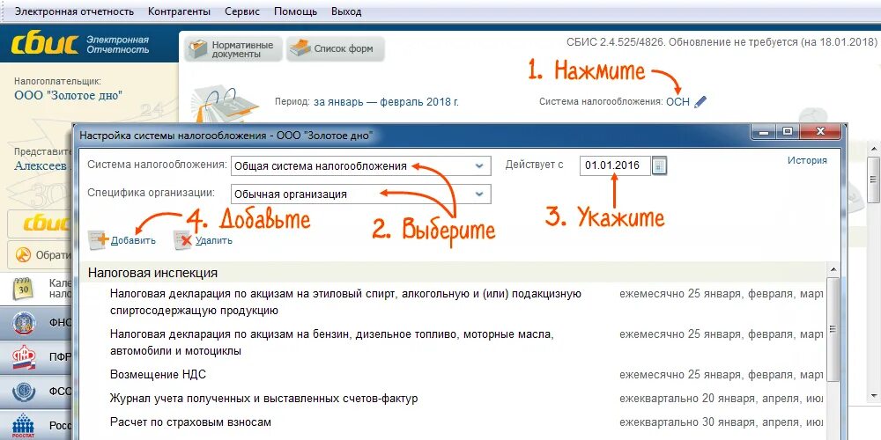Open the Электронная отчетность menu
Viewport: 881px width, 440px height.
(74, 11)
